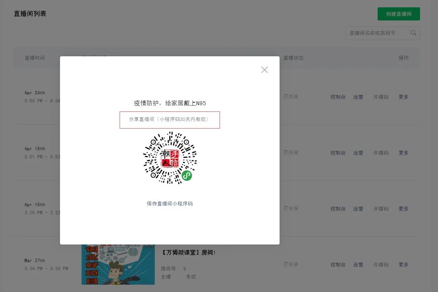Image resolution: width=438 pixels, height=292 pixels.
Task: Click the 已结束 status in Mar 27th row
Action: coord(291,264)
